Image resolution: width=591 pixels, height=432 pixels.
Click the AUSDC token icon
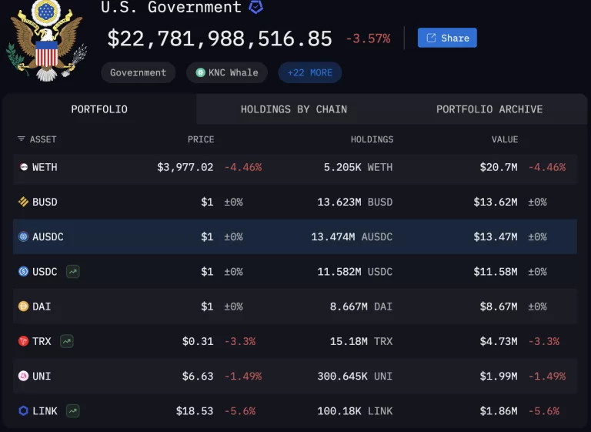(24, 236)
